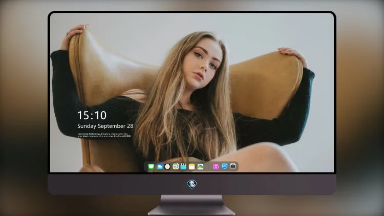Click the 15:10 clock widget
384x216 pixels.
(92, 115)
